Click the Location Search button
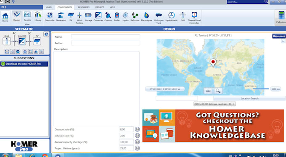 coord(249,98)
